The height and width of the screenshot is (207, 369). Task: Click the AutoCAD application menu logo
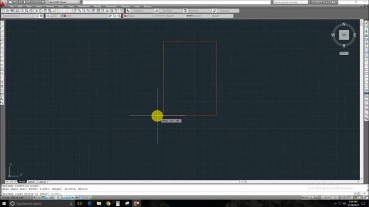coord(3,3)
